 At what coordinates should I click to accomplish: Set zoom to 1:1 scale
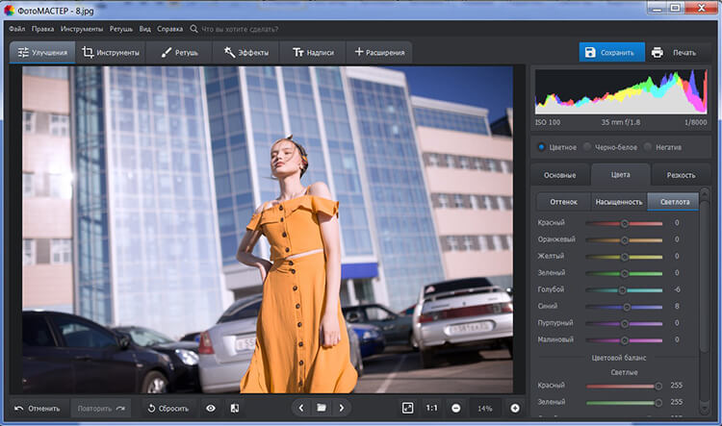[x=432, y=408]
